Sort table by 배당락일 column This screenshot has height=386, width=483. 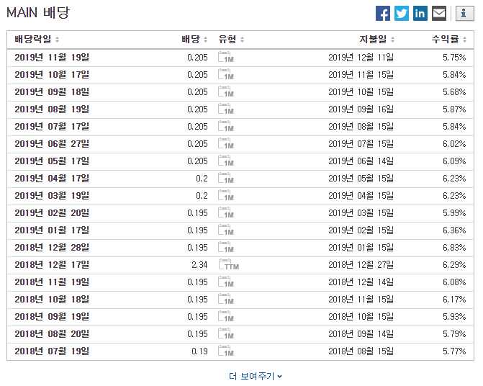coord(37,39)
